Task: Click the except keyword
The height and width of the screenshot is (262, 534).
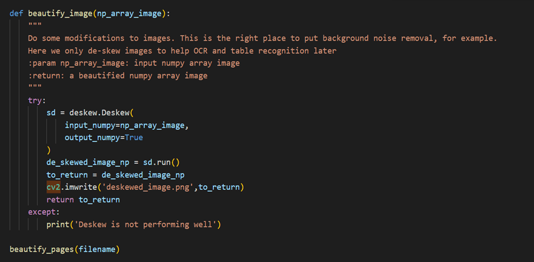Action: click(x=42, y=212)
